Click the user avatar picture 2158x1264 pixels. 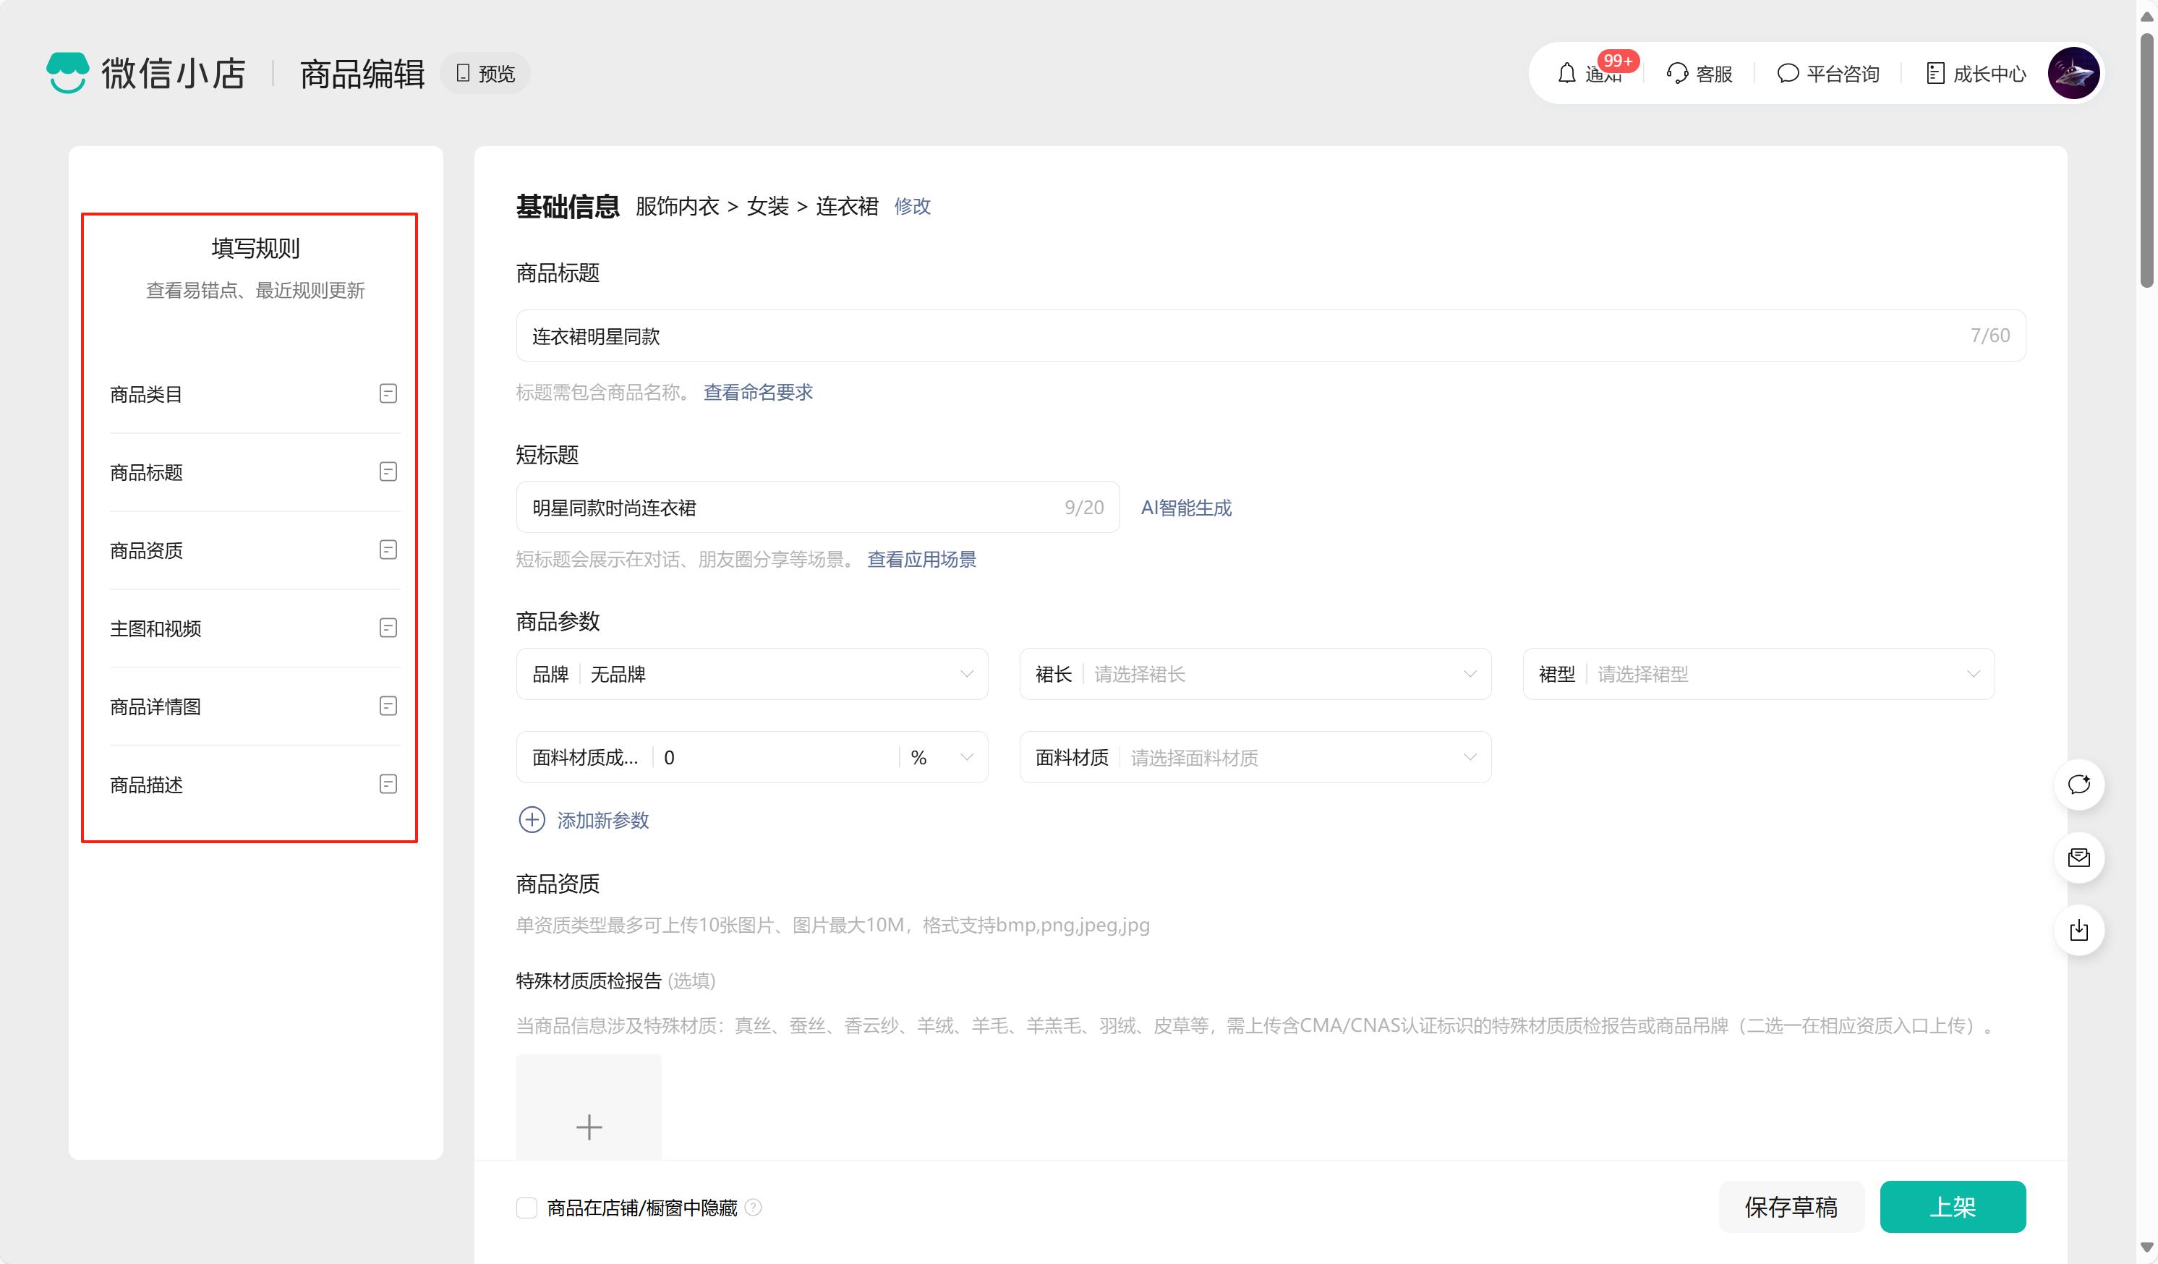(2073, 74)
